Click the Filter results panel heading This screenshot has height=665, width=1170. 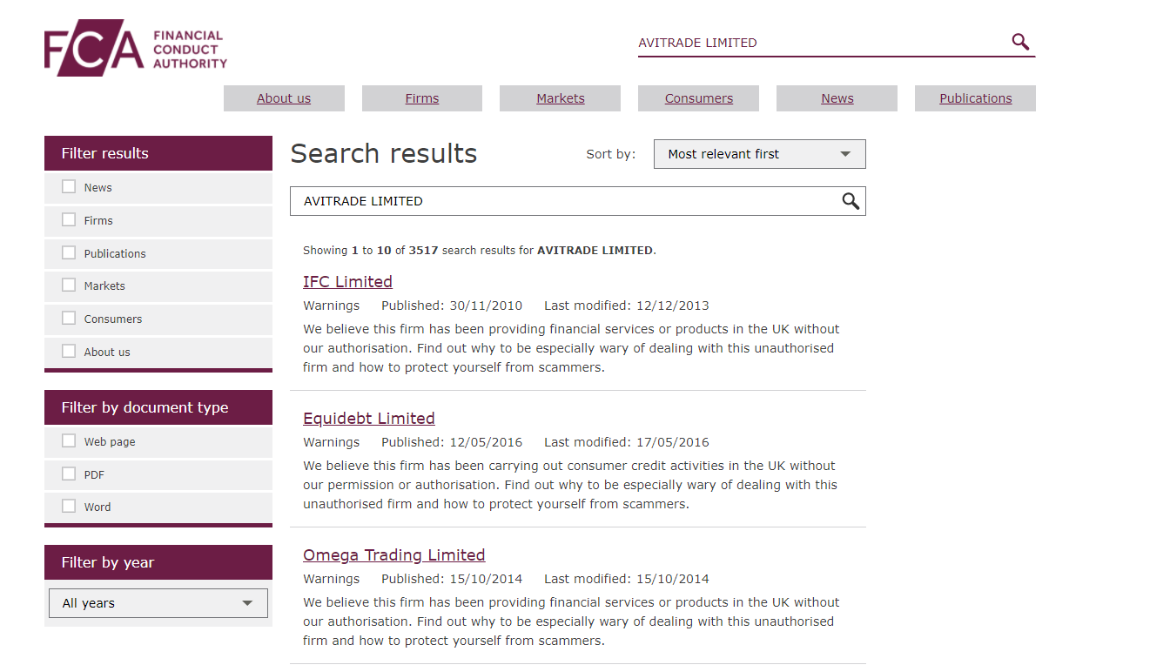point(158,153)
